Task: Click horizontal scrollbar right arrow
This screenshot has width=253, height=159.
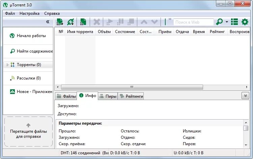Action: pos(247,87)
